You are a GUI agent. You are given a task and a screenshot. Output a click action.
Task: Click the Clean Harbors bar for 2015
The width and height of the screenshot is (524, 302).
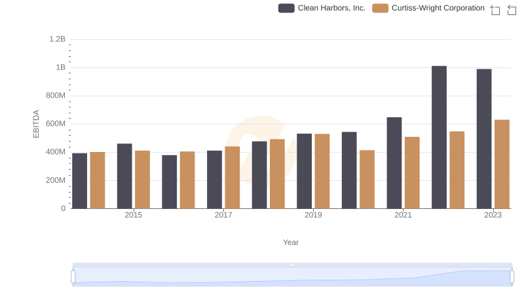pos(124,176)
